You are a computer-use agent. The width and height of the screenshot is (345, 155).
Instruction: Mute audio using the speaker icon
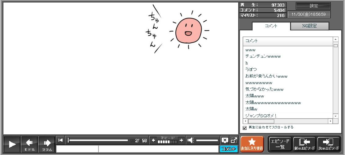click(x=191, y=140)
